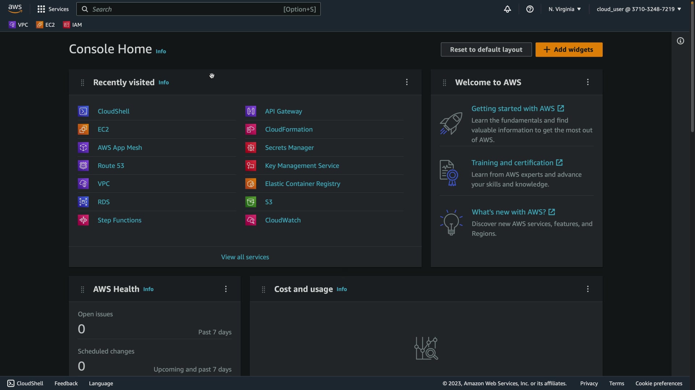This screenshot has height=390, width=695.
Task: Open the IAM favorites bar shortcut
Action: [x=73, y=25]
